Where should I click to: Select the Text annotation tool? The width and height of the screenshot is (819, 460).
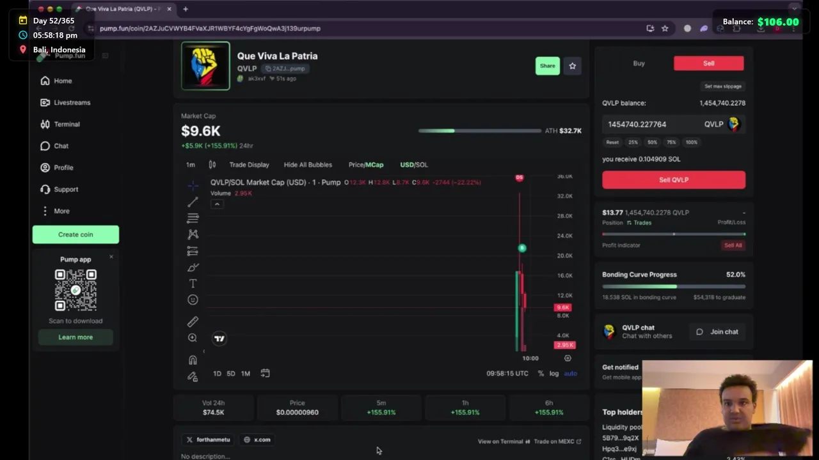click(x=193, y=284)
